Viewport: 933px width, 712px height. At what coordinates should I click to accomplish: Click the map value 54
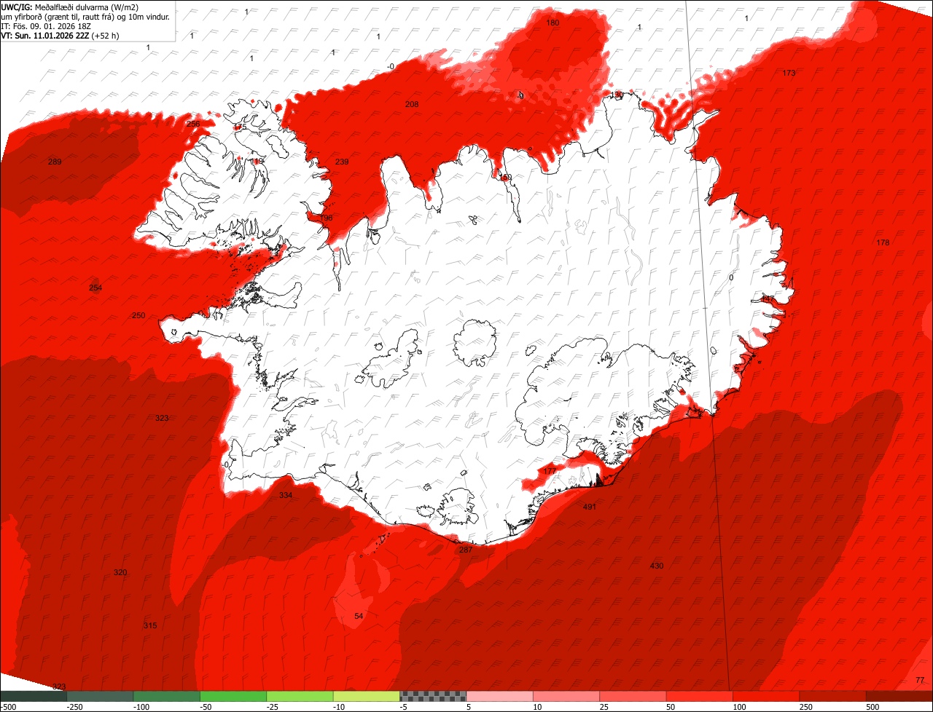pos(359,617)
